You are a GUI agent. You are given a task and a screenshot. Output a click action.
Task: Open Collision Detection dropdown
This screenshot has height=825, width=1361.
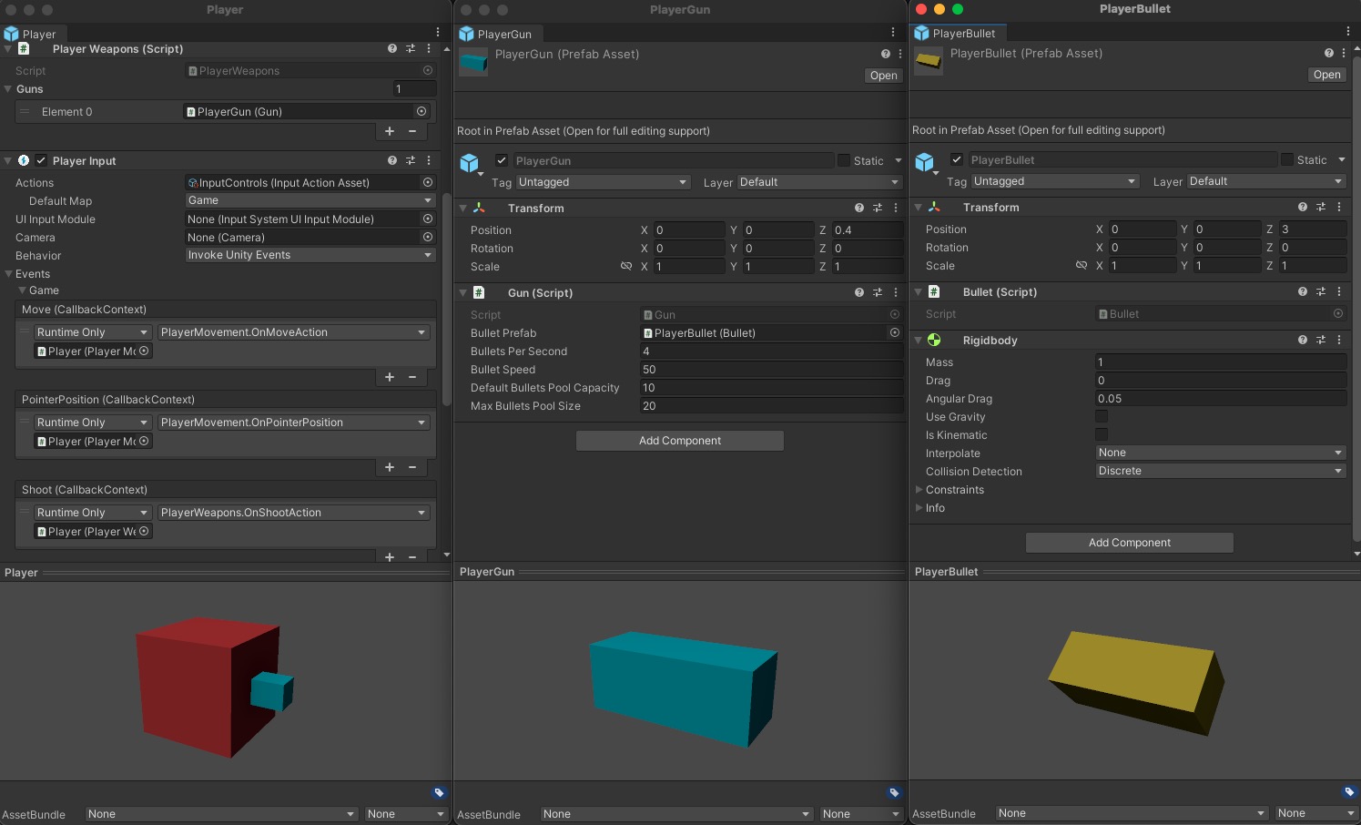pos(1221,471)
